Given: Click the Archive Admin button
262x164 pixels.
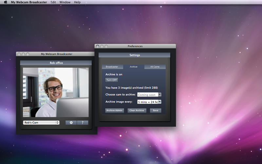Looking at the screenshot, I should click(x=114, y=111).
